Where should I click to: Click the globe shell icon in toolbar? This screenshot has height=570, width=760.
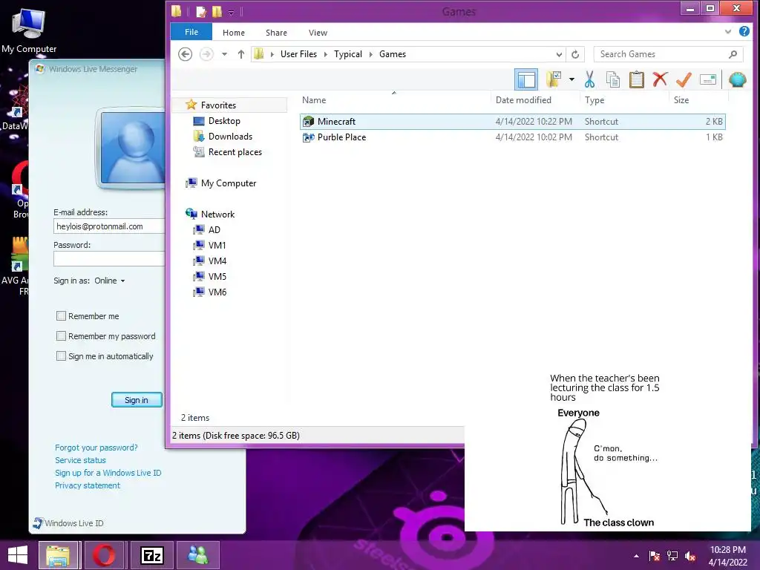click(x=737, y=79)
